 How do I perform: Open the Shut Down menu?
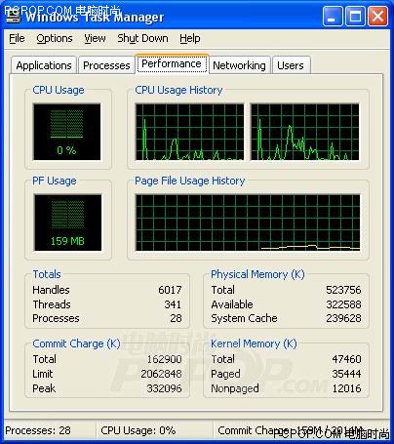coord(142,38)
